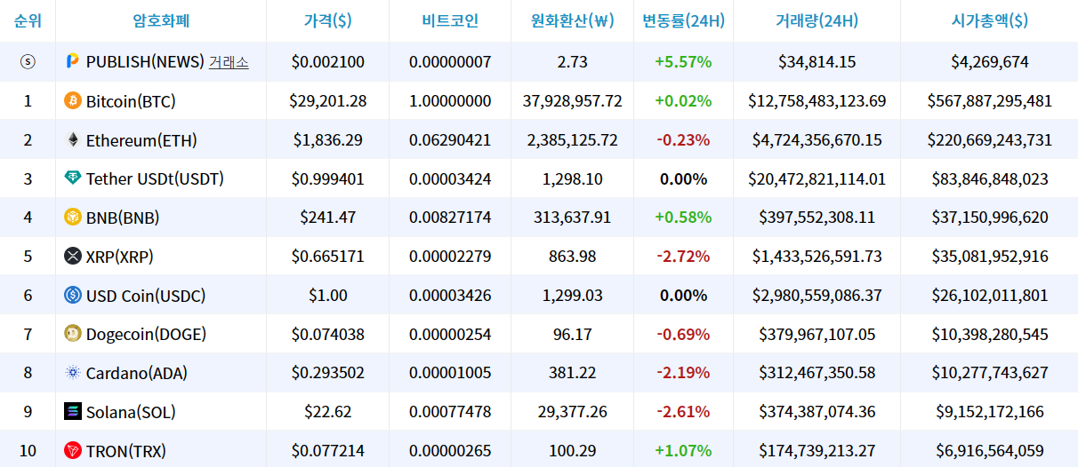Sort by 가격($) column header
This screenshot has width=1078, height=467.
(x=327, y=20)
